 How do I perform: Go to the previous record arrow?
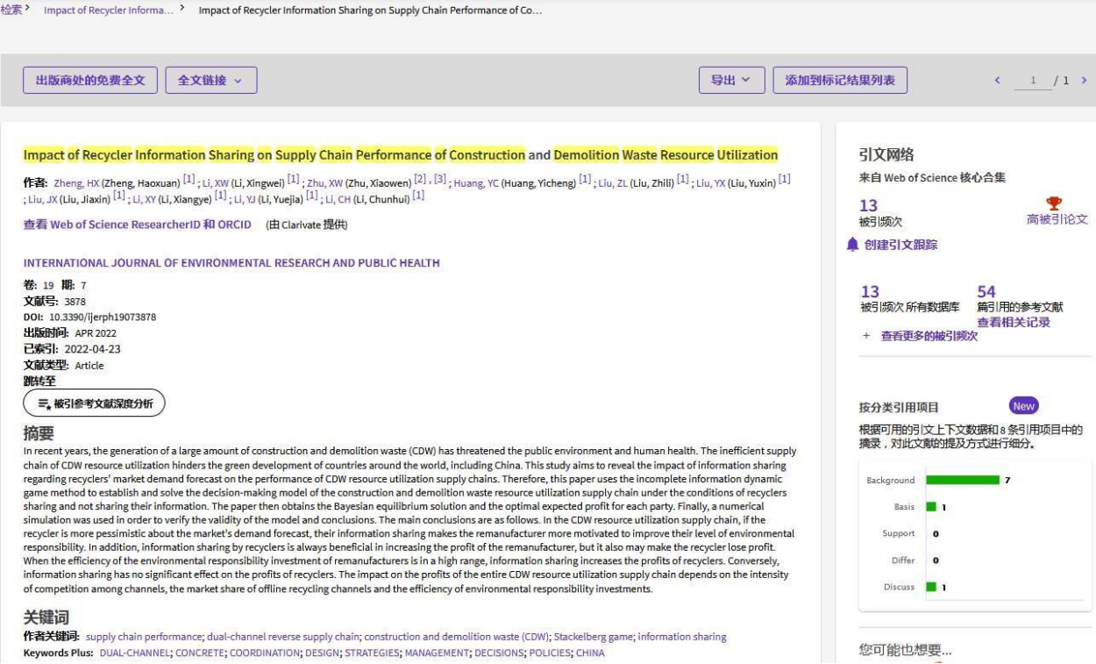997,81
